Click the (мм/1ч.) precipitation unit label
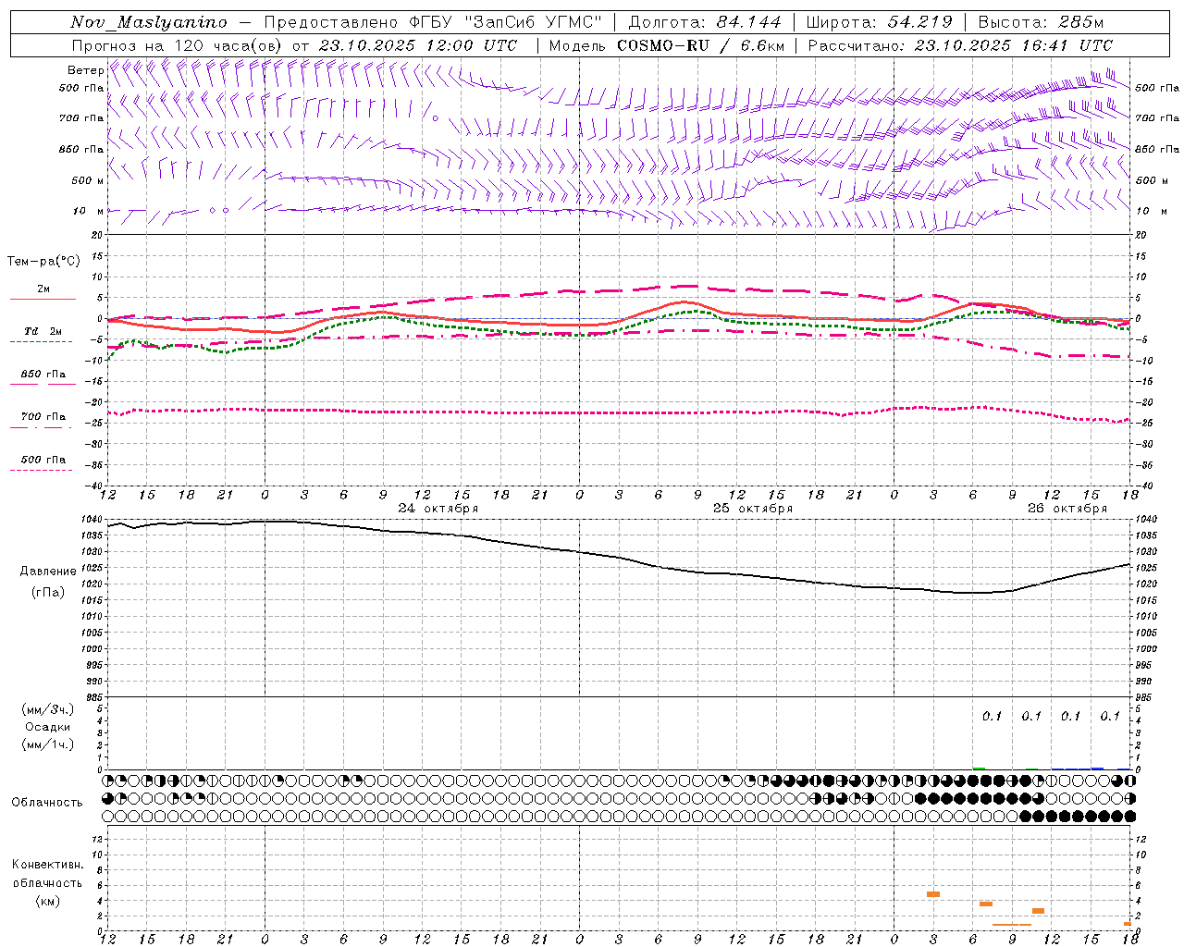Image resolution: width=1184 pixels, height=947 pixels. [48, 744]
